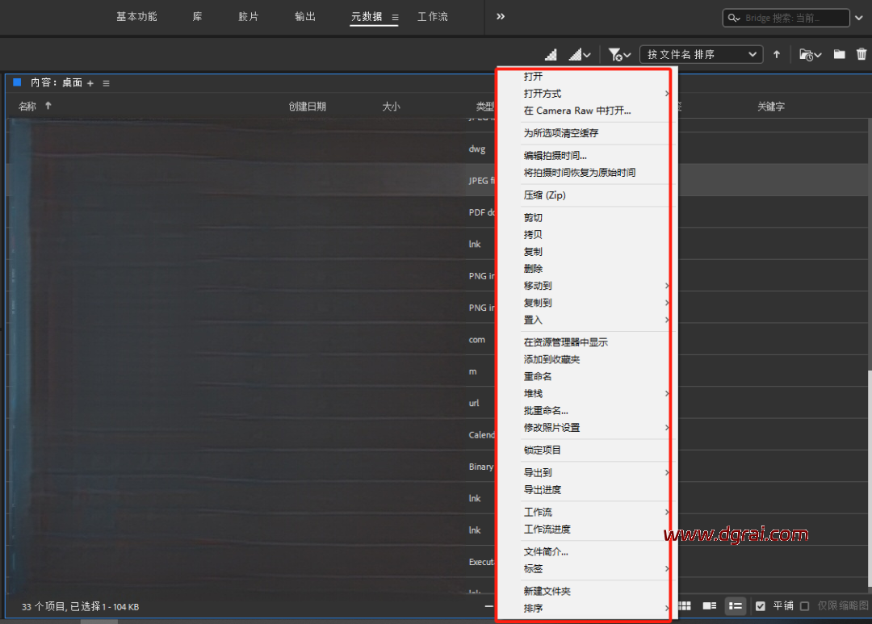The height and width of the screenshot is (624, 872).
Task: Switch to 基本功能 workspace tab
Action: pos(136,17)
